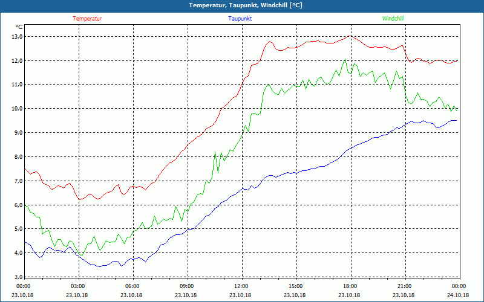Click the 5,0 y-axis value

click(x=19, y=229)
